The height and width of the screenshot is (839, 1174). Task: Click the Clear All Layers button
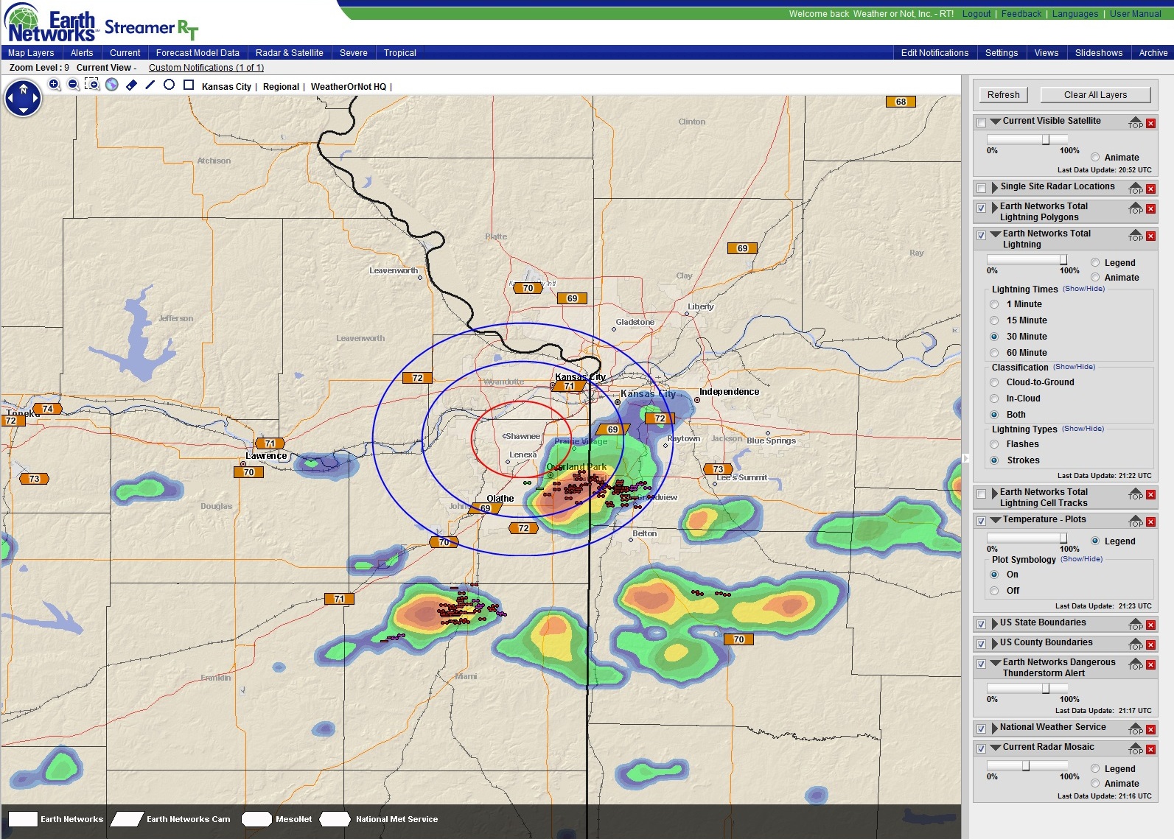(x=1095, y=95)
